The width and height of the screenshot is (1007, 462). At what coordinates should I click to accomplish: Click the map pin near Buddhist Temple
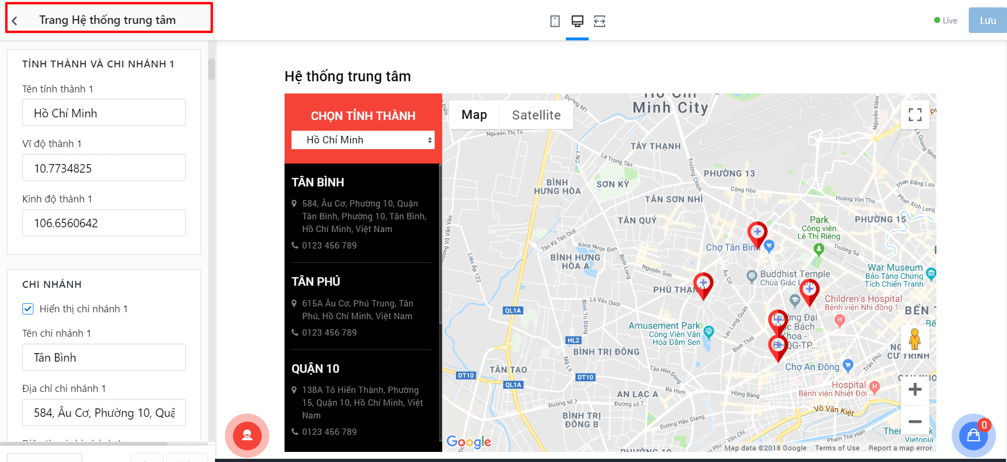coord(809,292)
